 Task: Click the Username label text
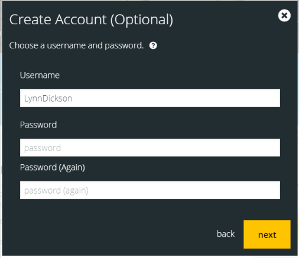(40, 75)
